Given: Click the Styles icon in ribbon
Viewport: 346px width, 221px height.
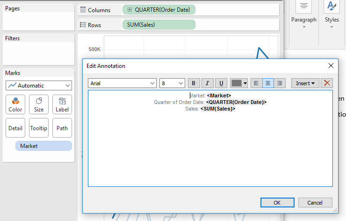Looking at the screenshot, I should click(x=332, y=6).
